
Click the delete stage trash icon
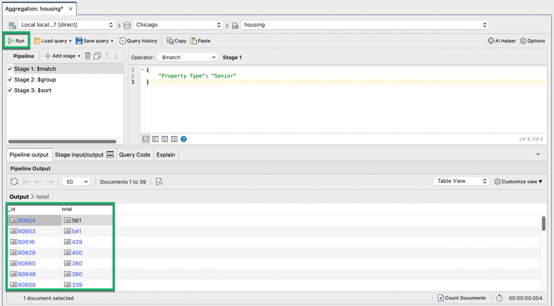tap(88, 56)
